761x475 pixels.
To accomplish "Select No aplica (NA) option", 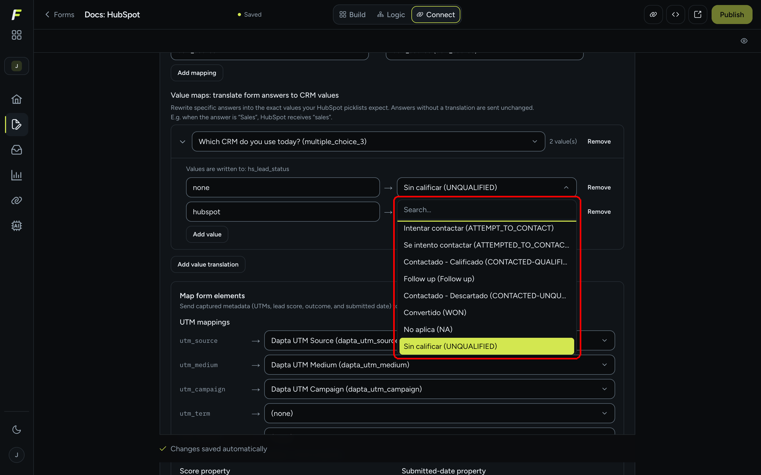I will pos(486,330).
